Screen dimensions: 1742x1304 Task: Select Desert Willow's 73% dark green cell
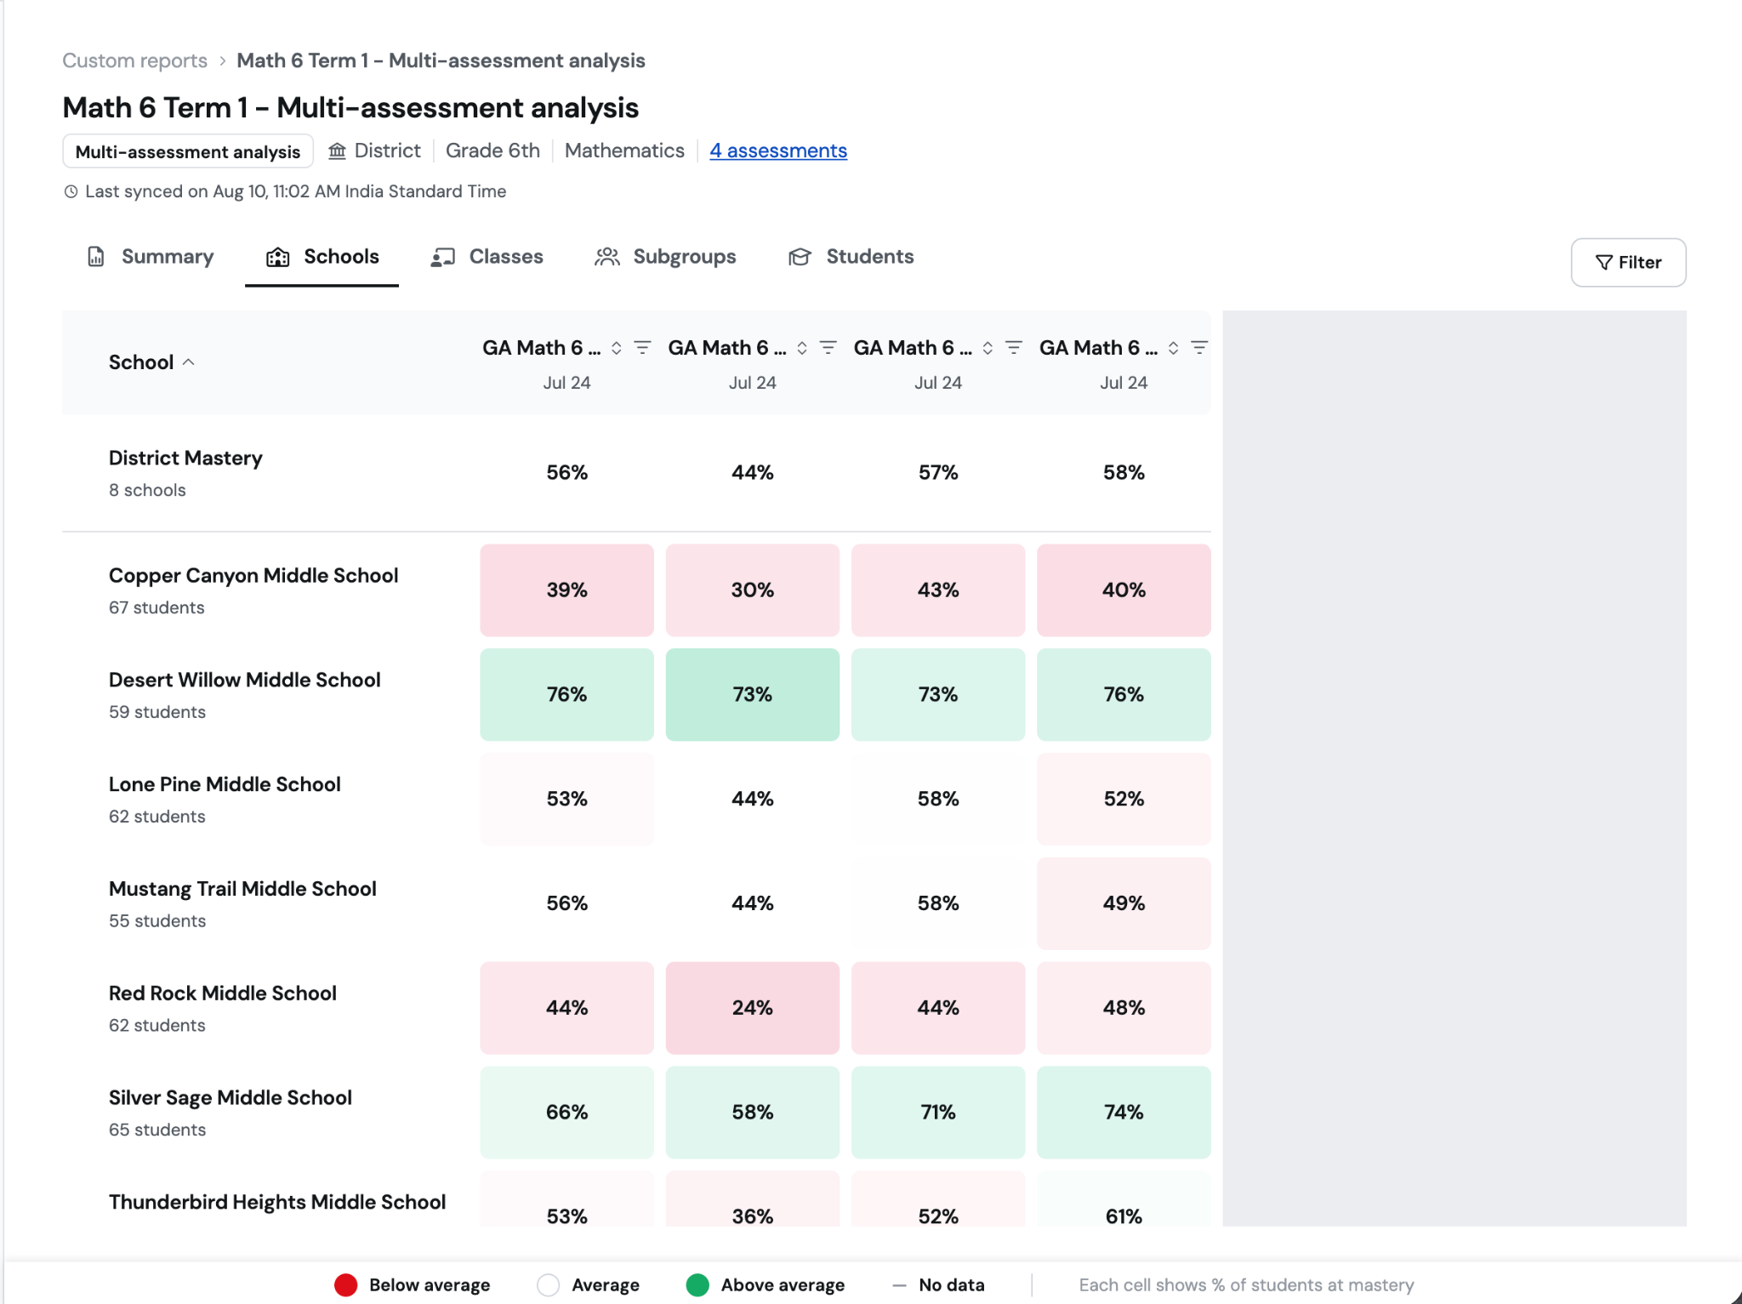pyautogui.click(x=753, y=695)
